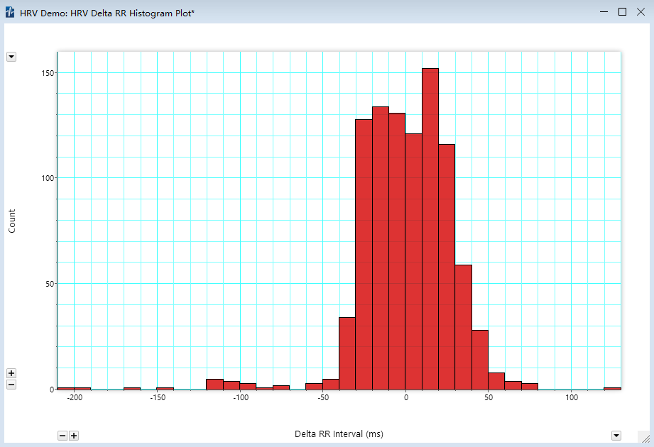654x447 pixels.
Task: Click the '0' X-axis tick label under bars
Action: (x=406, y=397)
